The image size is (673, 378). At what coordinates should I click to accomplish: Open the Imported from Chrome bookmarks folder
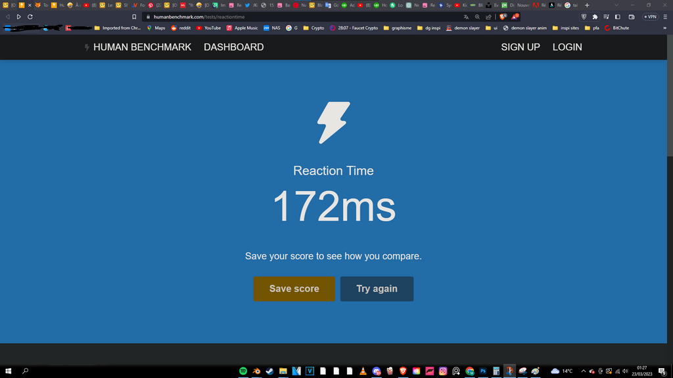coord(117,28)
